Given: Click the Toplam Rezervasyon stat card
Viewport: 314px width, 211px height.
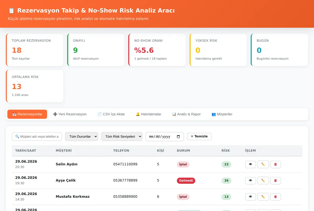Looking at the screenshot, I should pyautogui.click(x=35, y=50).
